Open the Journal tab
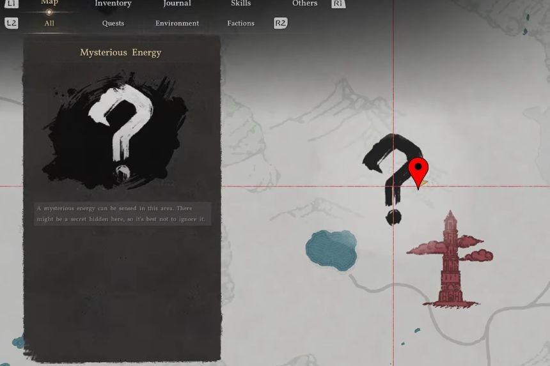The image size is (550, 366). point(177,4)
